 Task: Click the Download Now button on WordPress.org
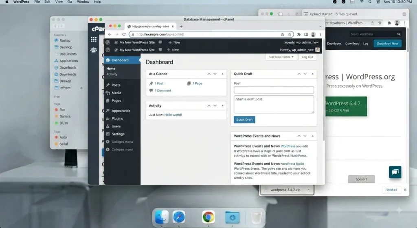[x=388, y=43]
